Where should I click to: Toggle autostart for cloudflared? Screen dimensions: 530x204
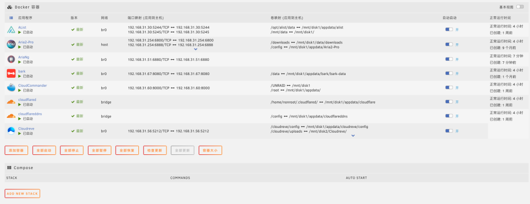[x=449, y=101]
